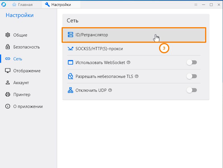
Task: Click the RustDesk logo icon
Action: point(4,5)
